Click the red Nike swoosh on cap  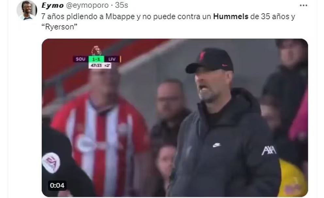(224, 65)
